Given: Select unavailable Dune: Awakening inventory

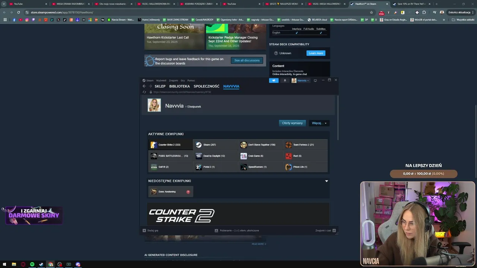Looking at the screenshot, I should (170, 192).
